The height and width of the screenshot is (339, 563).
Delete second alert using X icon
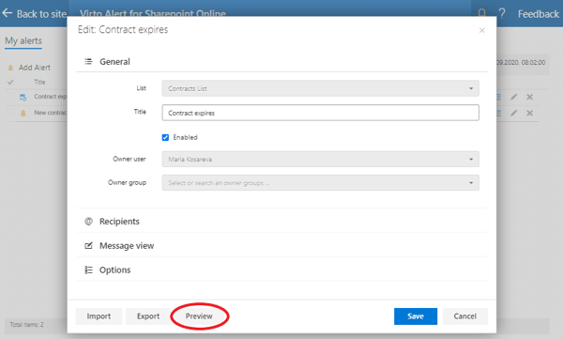(x=529, y=114)
